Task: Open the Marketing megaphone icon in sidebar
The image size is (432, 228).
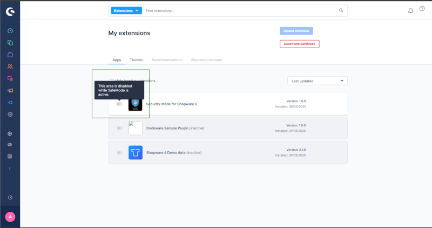Action: point(10,90)
